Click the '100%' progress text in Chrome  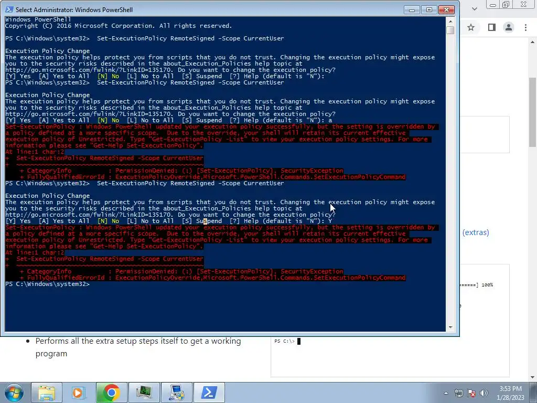tap(487, 285)
